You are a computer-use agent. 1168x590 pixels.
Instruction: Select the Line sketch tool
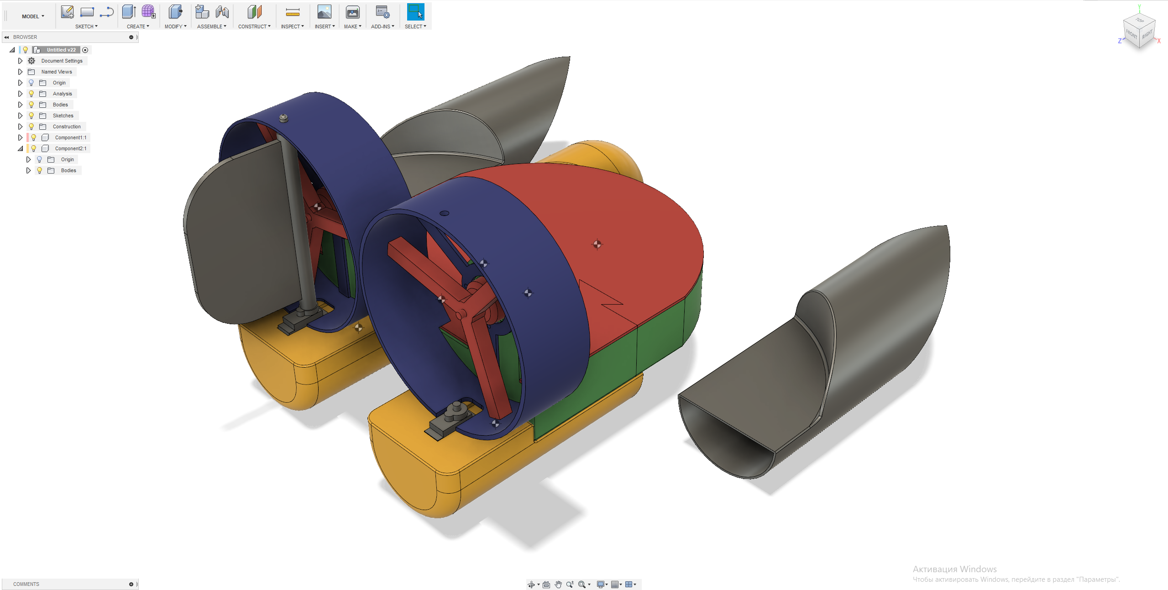(x=107, y=12)
